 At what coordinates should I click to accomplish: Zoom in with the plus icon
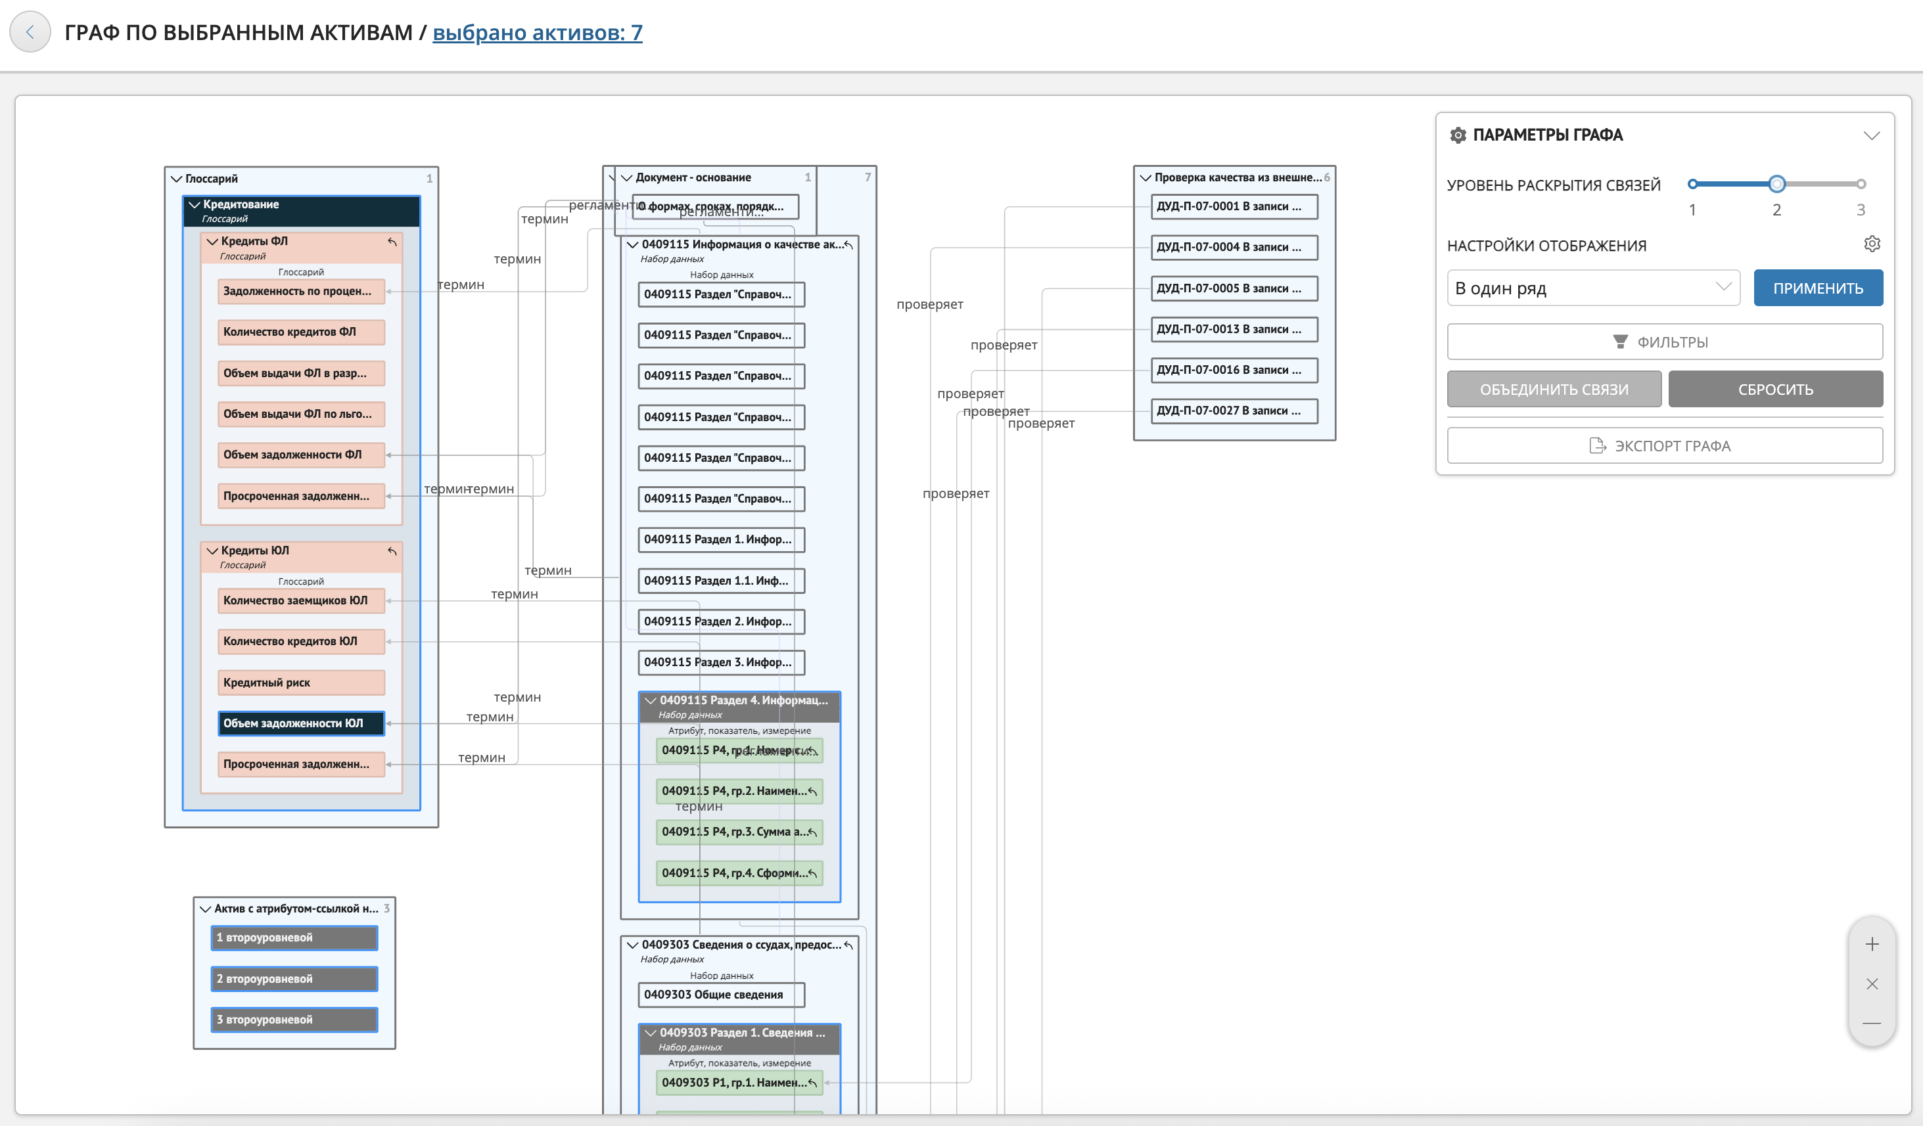pos(1871,945)
